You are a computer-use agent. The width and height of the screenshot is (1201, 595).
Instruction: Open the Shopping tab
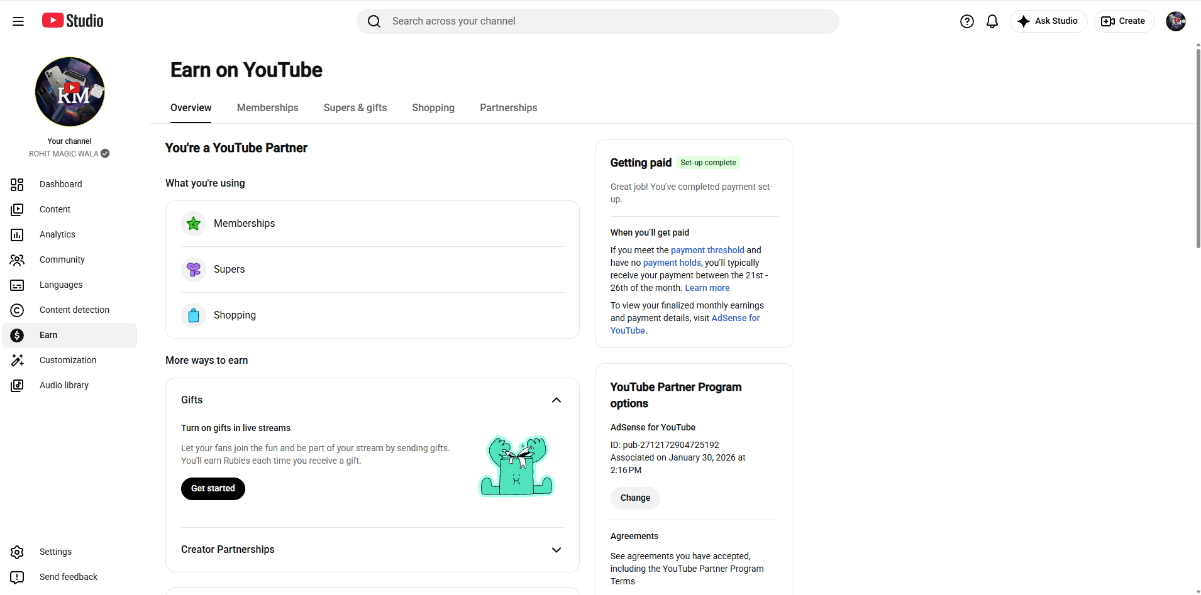(433, 108)
